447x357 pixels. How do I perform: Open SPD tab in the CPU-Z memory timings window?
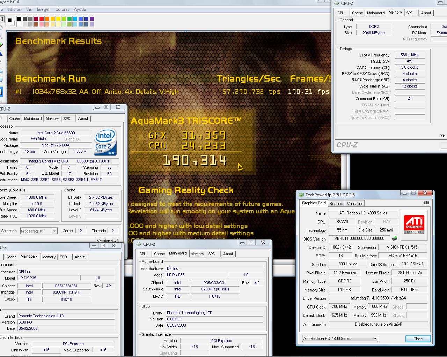point(410,13)
